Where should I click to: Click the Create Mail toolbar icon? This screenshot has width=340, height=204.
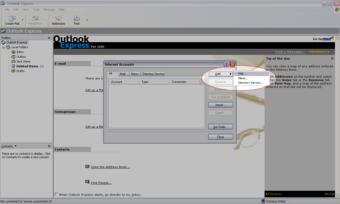click(12, 19)
